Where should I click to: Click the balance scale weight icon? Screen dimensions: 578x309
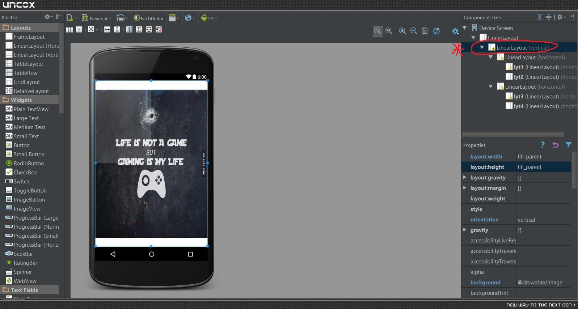(149, 30)
